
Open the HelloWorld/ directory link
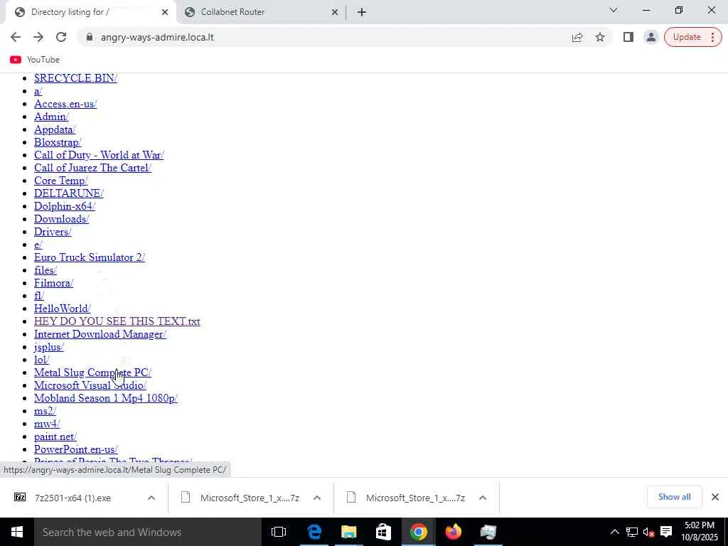(x=63, y=309)
